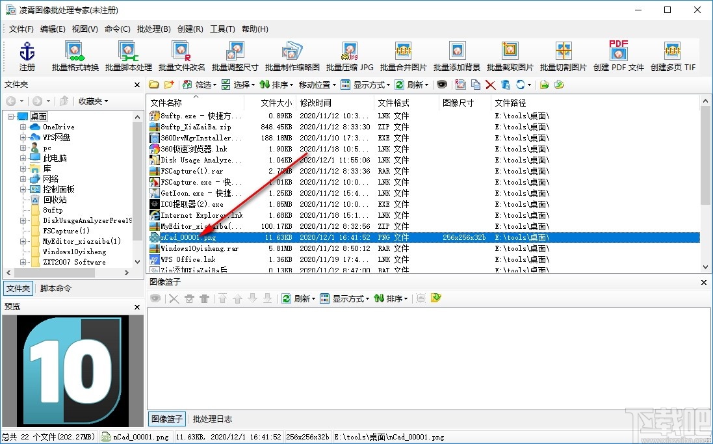Open 批量添加背景 tool

[x=456, y=57]
